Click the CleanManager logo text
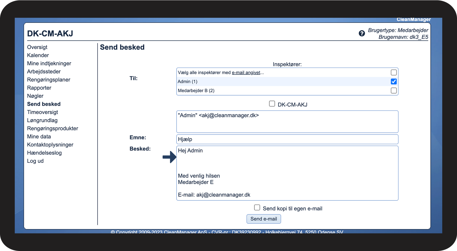 pyautogui.click(x=414, y=20)
